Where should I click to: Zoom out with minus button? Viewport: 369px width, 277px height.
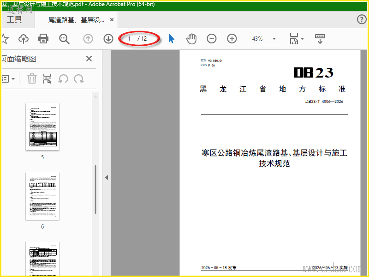coord(212,39)
